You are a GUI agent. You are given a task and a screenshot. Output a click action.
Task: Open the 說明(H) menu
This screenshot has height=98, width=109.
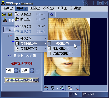tap(76, 8)
